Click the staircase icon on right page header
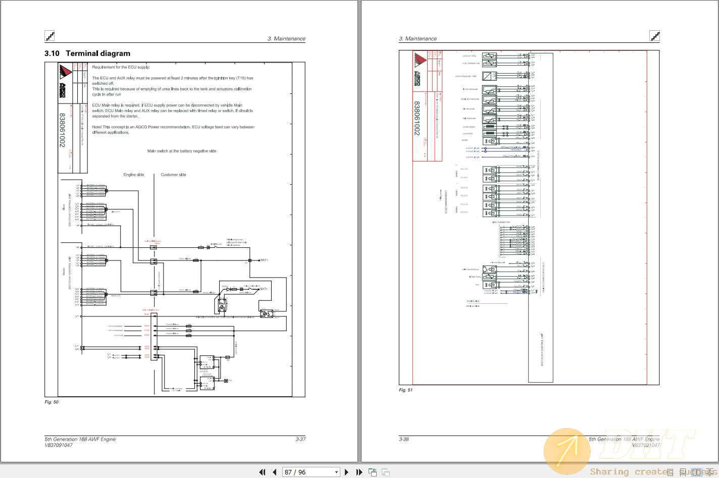 (x=654, y=36)
